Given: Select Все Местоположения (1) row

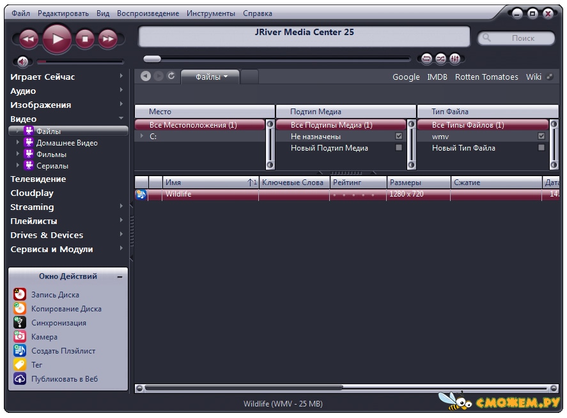Looking at the screenshot, I should tap(200, 125).
